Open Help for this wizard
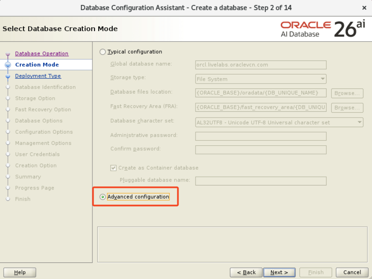 pyautogui.click(x=19, y=272)
